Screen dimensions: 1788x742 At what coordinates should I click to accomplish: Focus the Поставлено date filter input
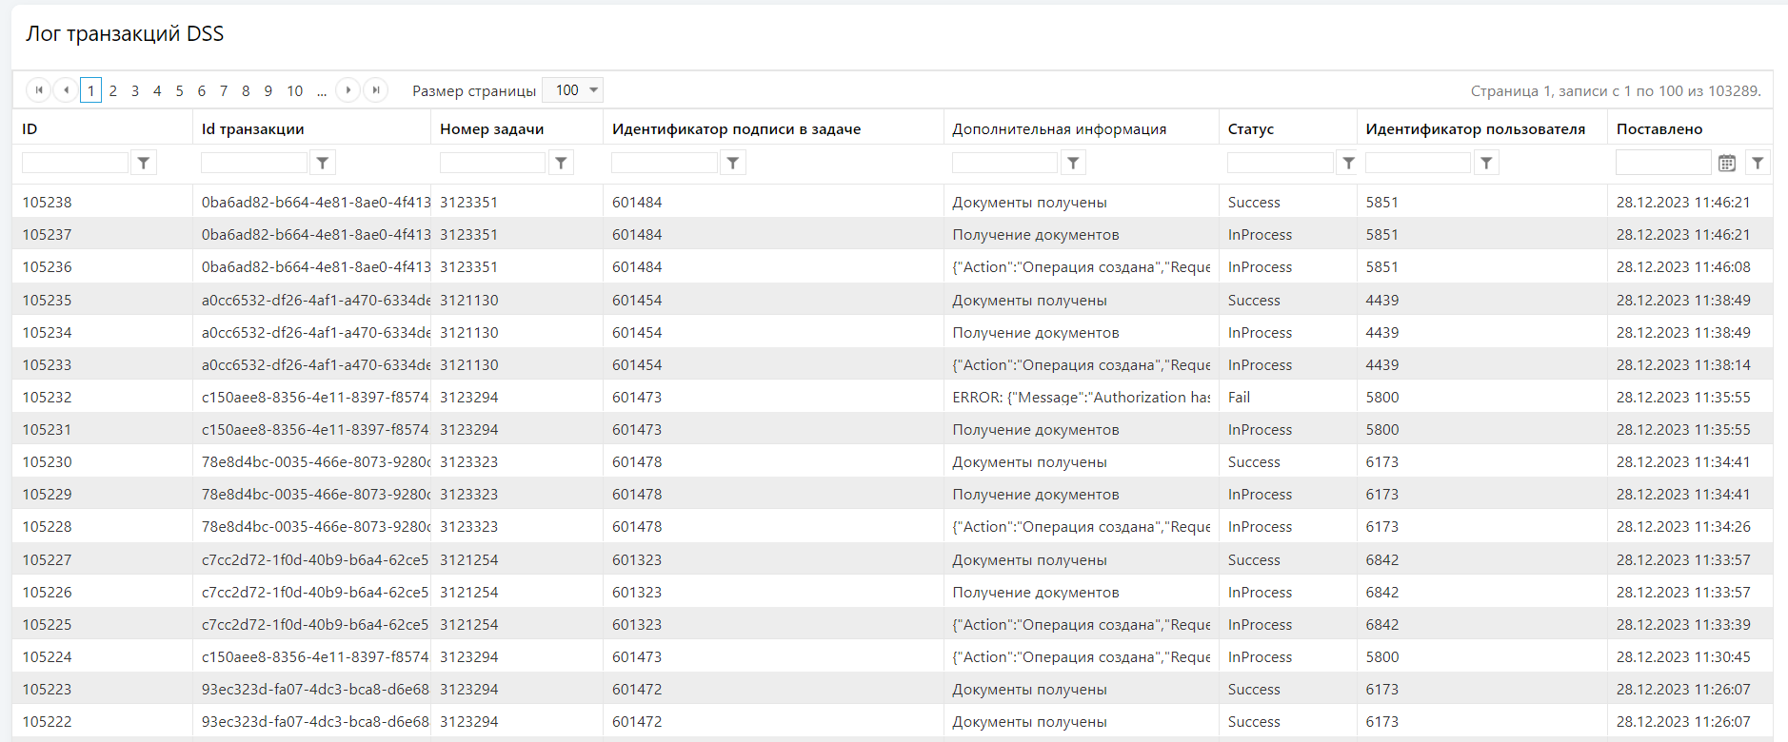click(x=1663, y=163)
